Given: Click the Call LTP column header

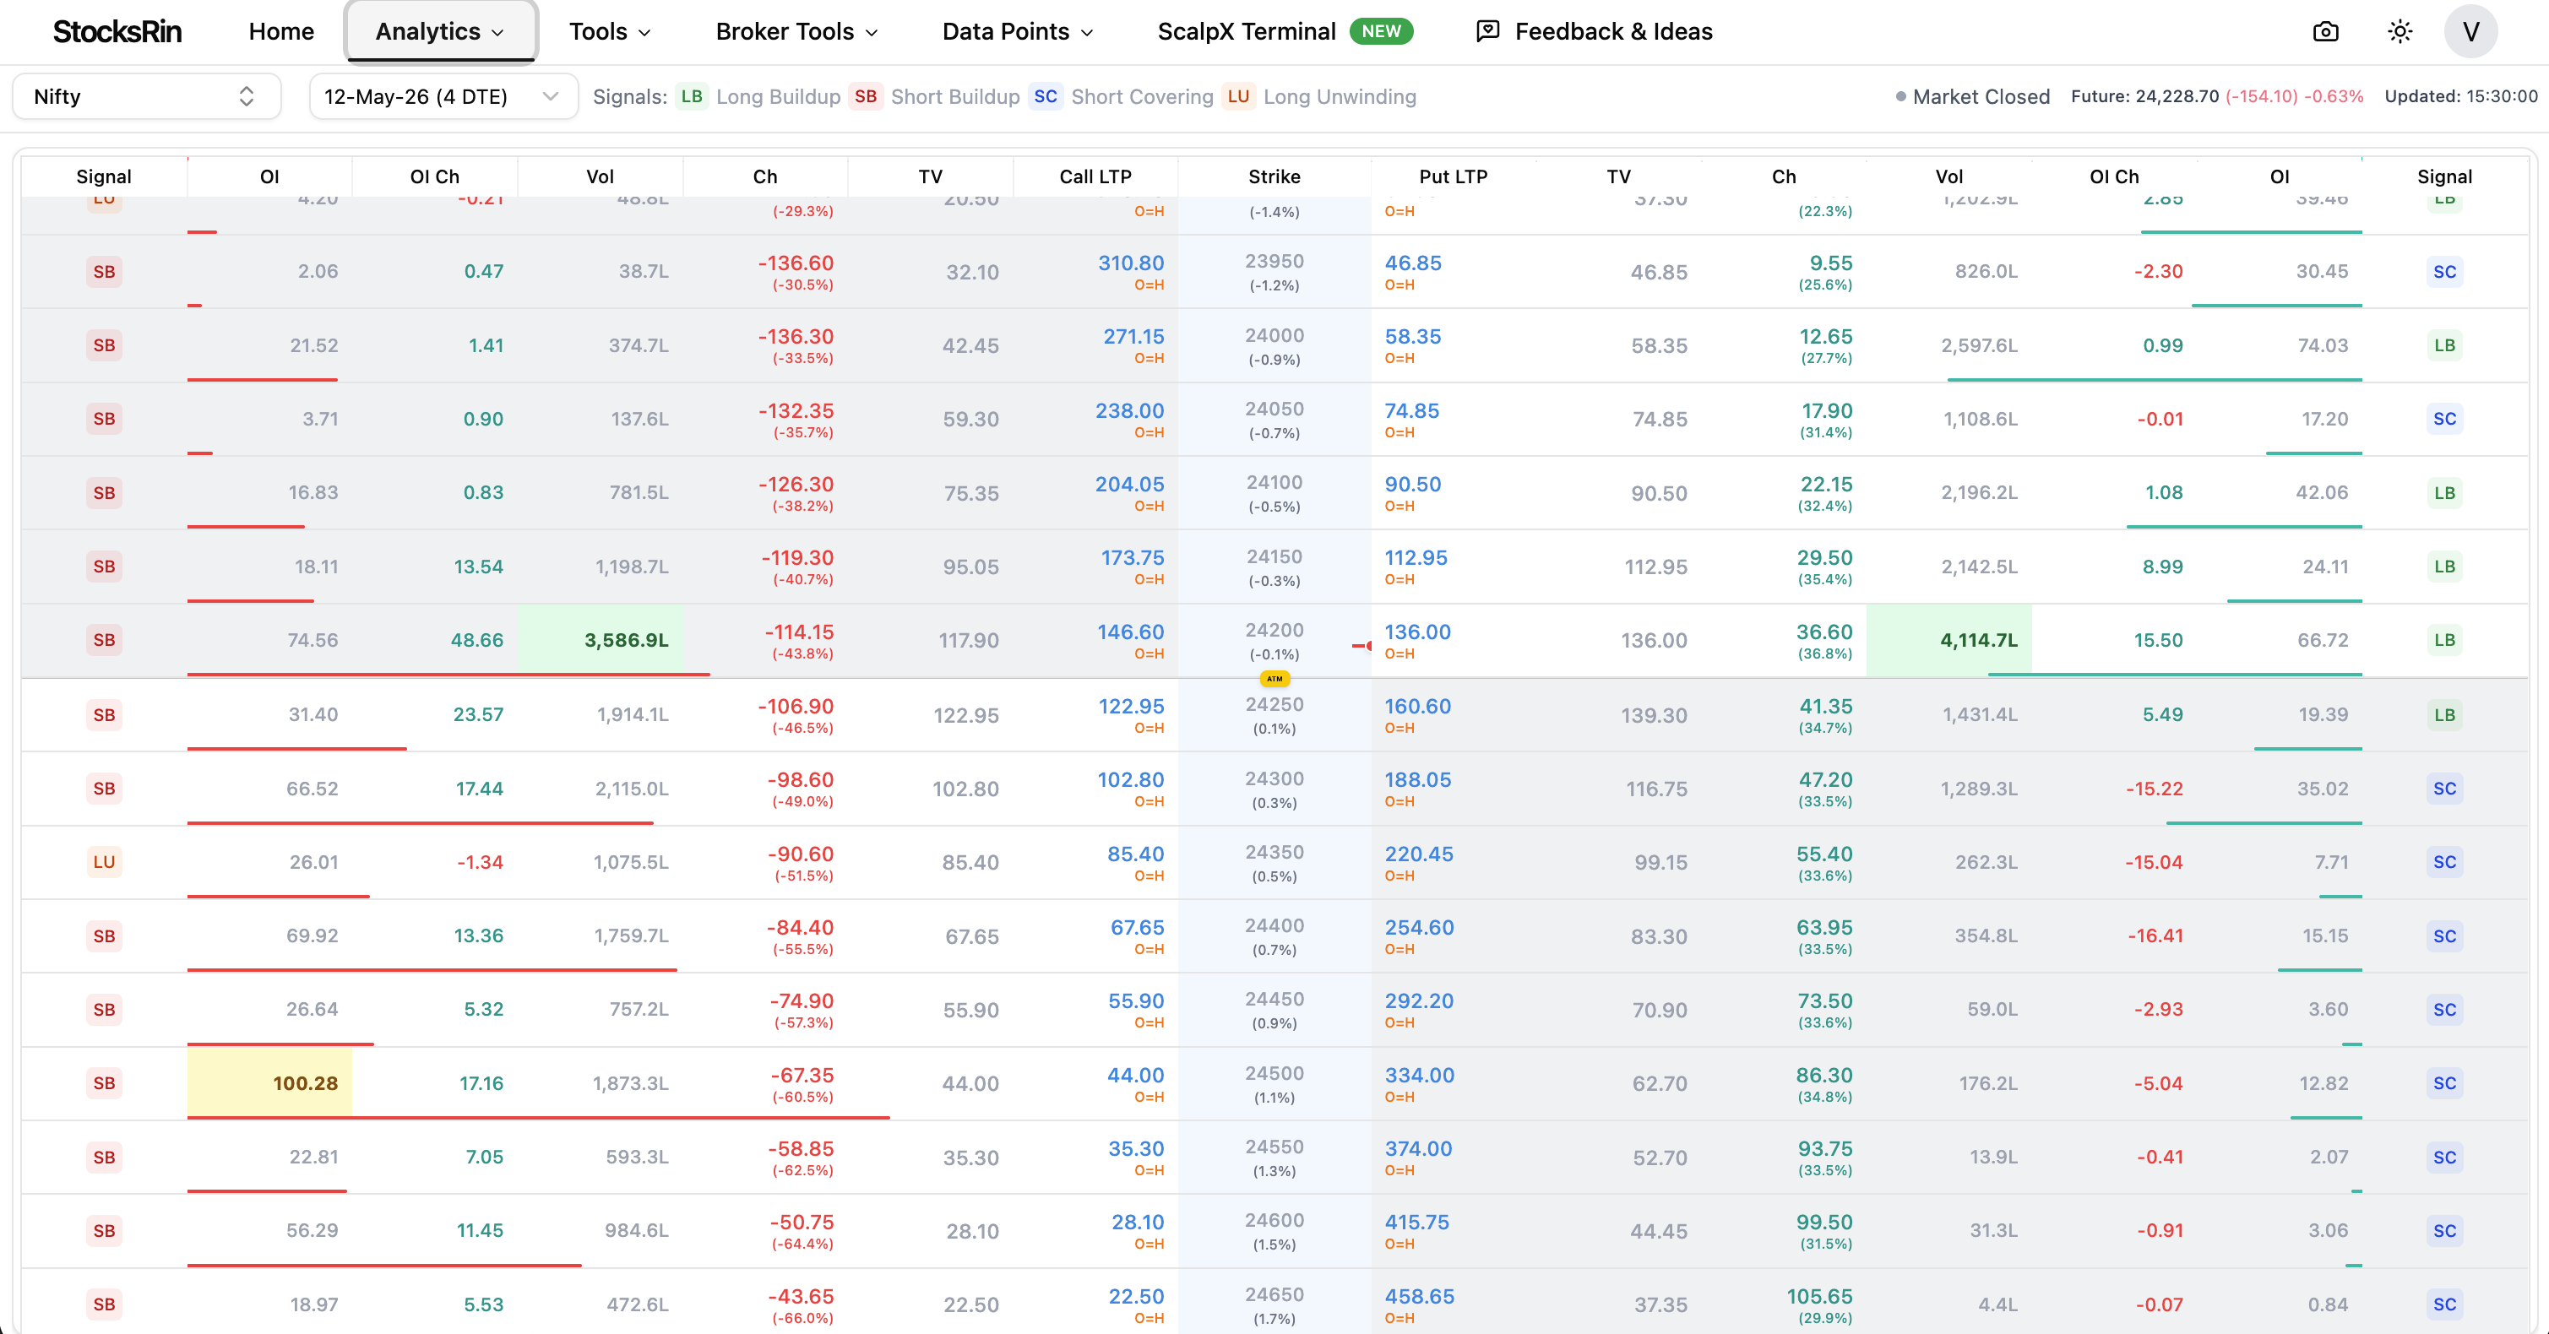Looking at the screenshot, I should click(x=1095, y=176).
